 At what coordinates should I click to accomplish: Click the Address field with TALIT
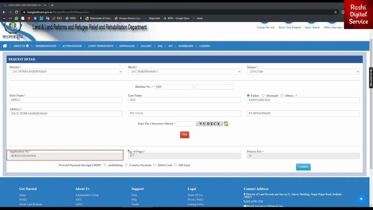tap(66, 114)
